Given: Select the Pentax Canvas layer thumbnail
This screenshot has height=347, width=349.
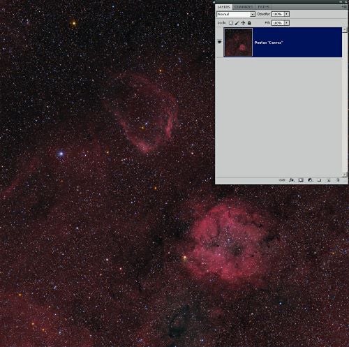Looking at the screenshot, I should (x=238, y=42).
